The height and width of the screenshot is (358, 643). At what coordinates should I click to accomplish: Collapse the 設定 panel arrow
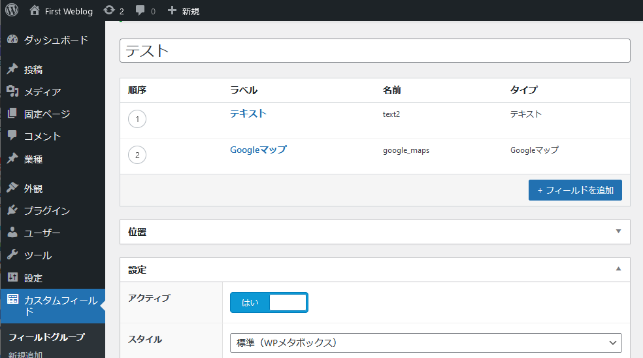click(x=618, y=269)
